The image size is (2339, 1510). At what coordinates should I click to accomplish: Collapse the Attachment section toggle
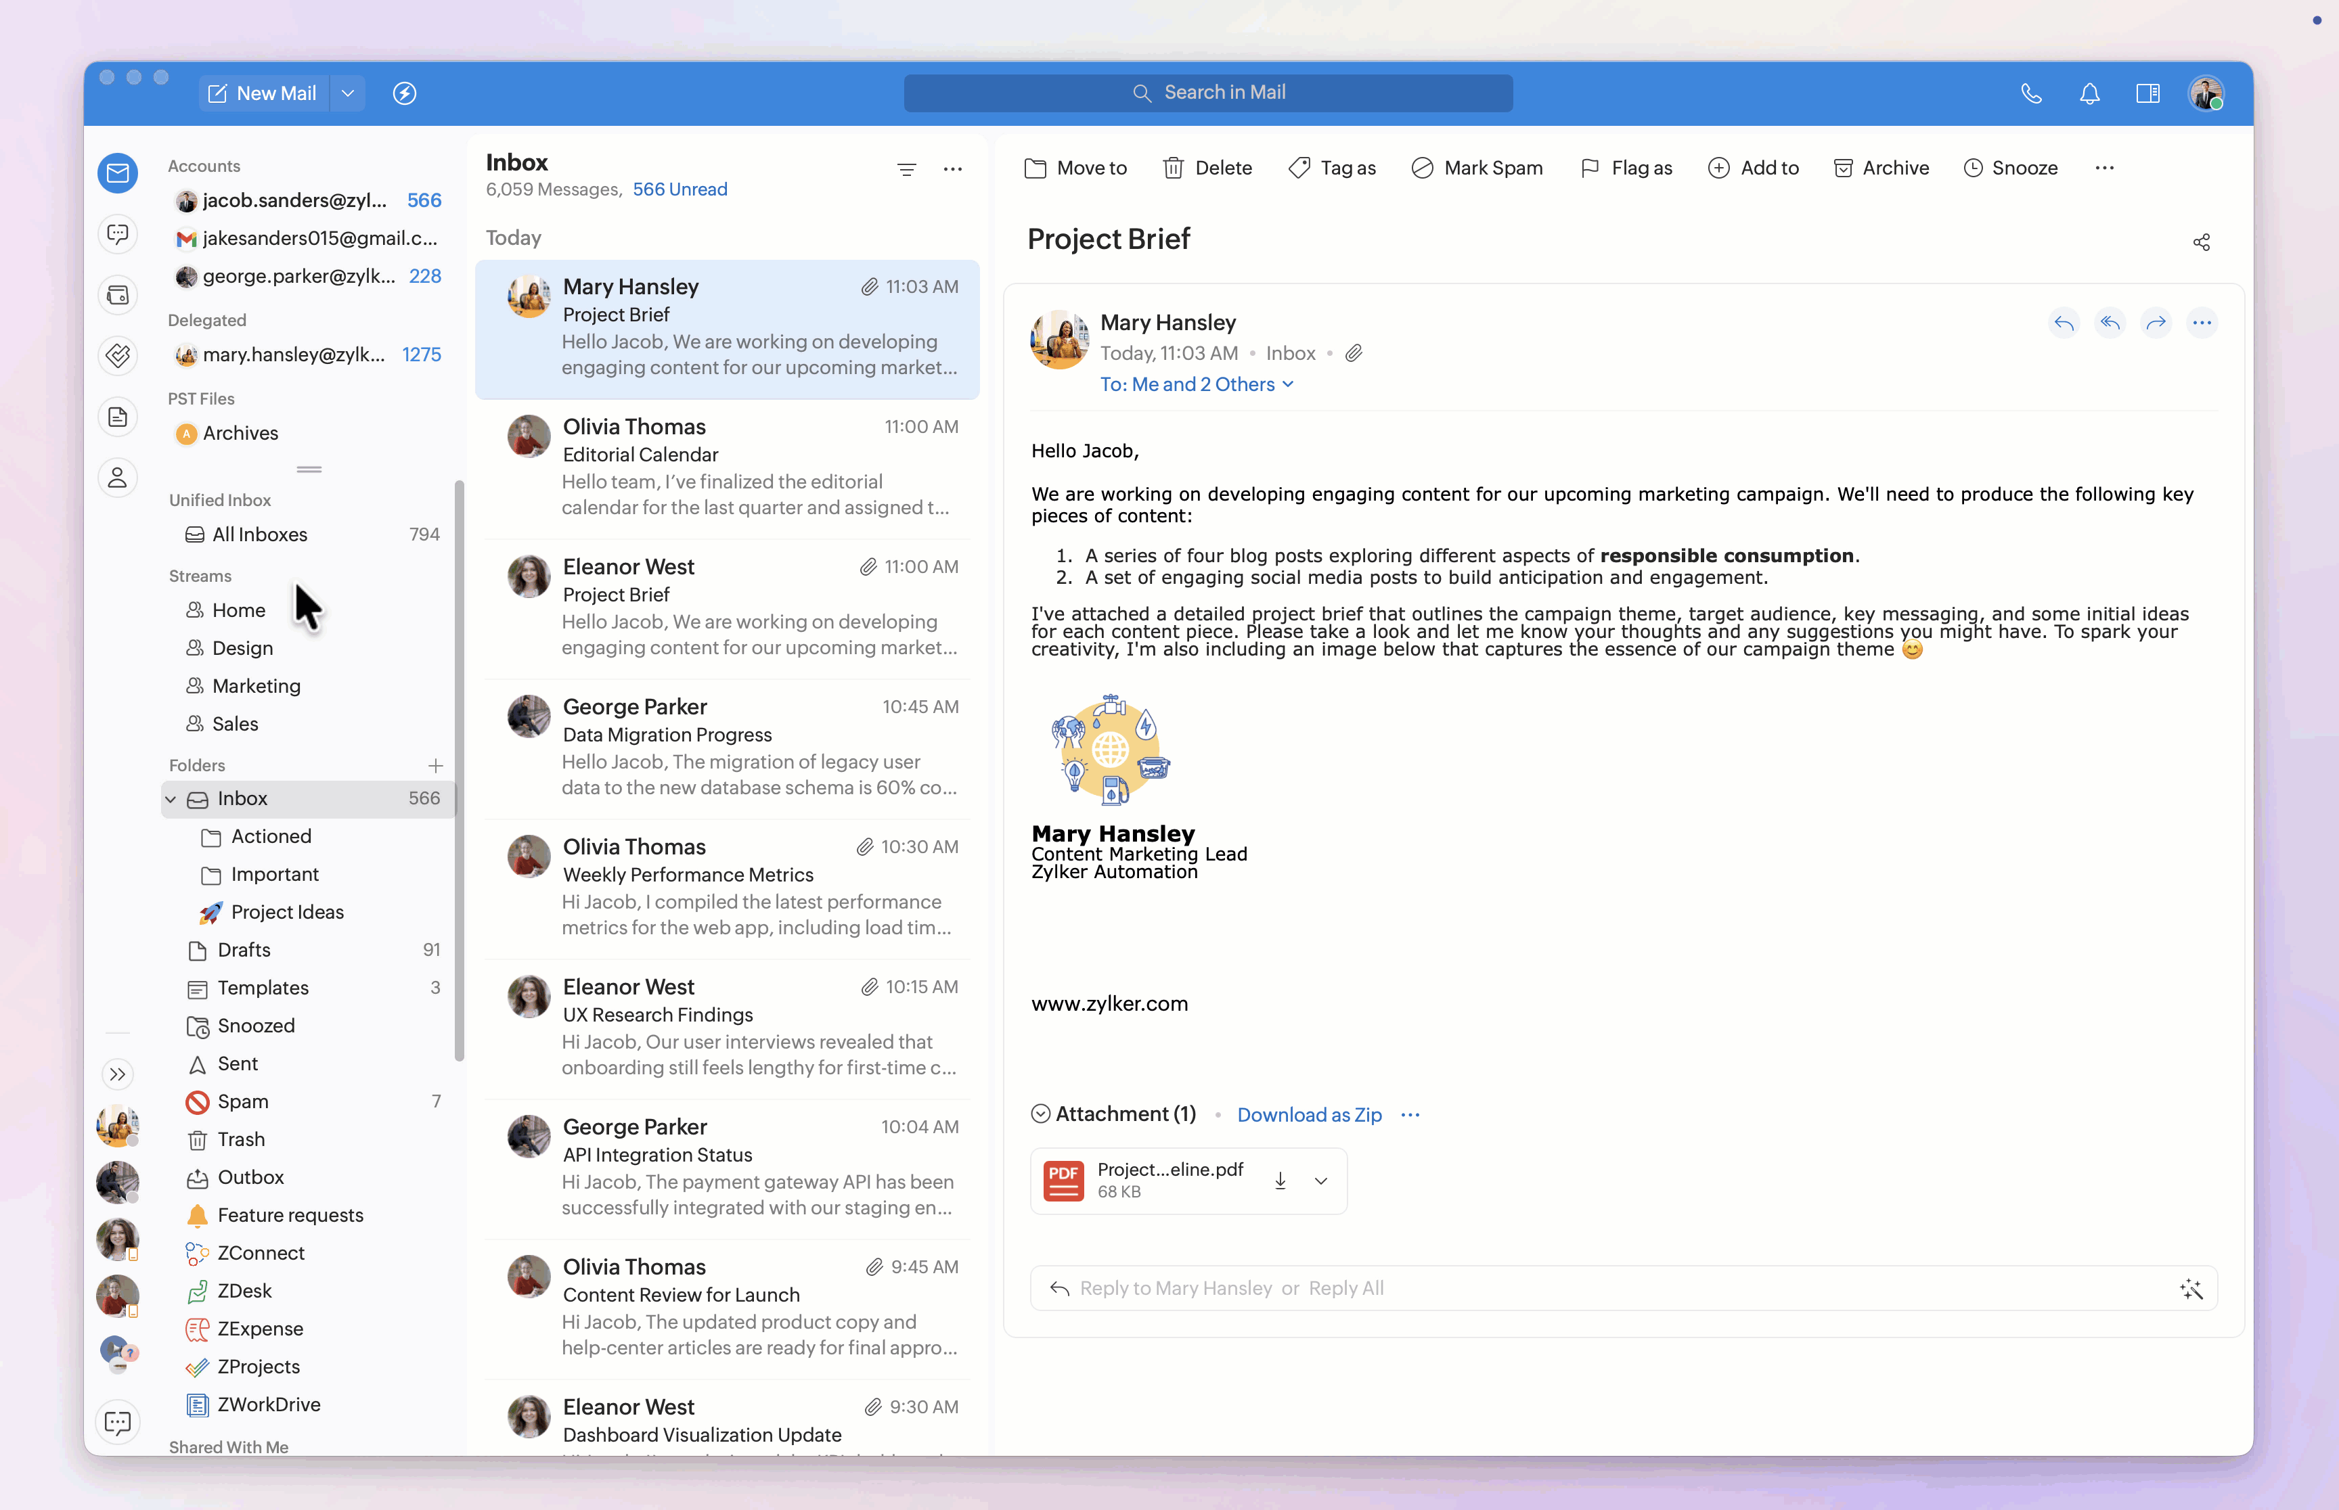click(1040, 1114)
